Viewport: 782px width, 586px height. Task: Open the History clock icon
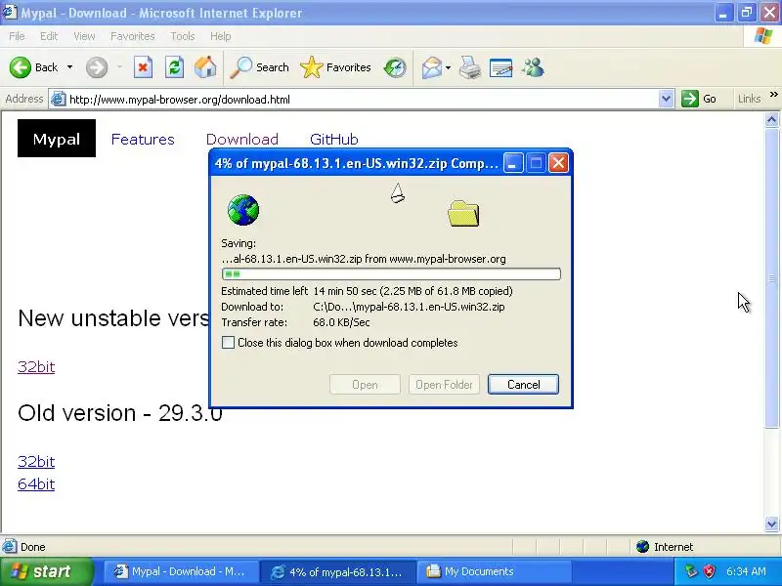tap(395, 67)
